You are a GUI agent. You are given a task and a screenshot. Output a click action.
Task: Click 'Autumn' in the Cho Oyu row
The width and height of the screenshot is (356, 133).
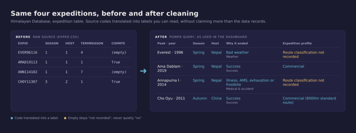200,98
